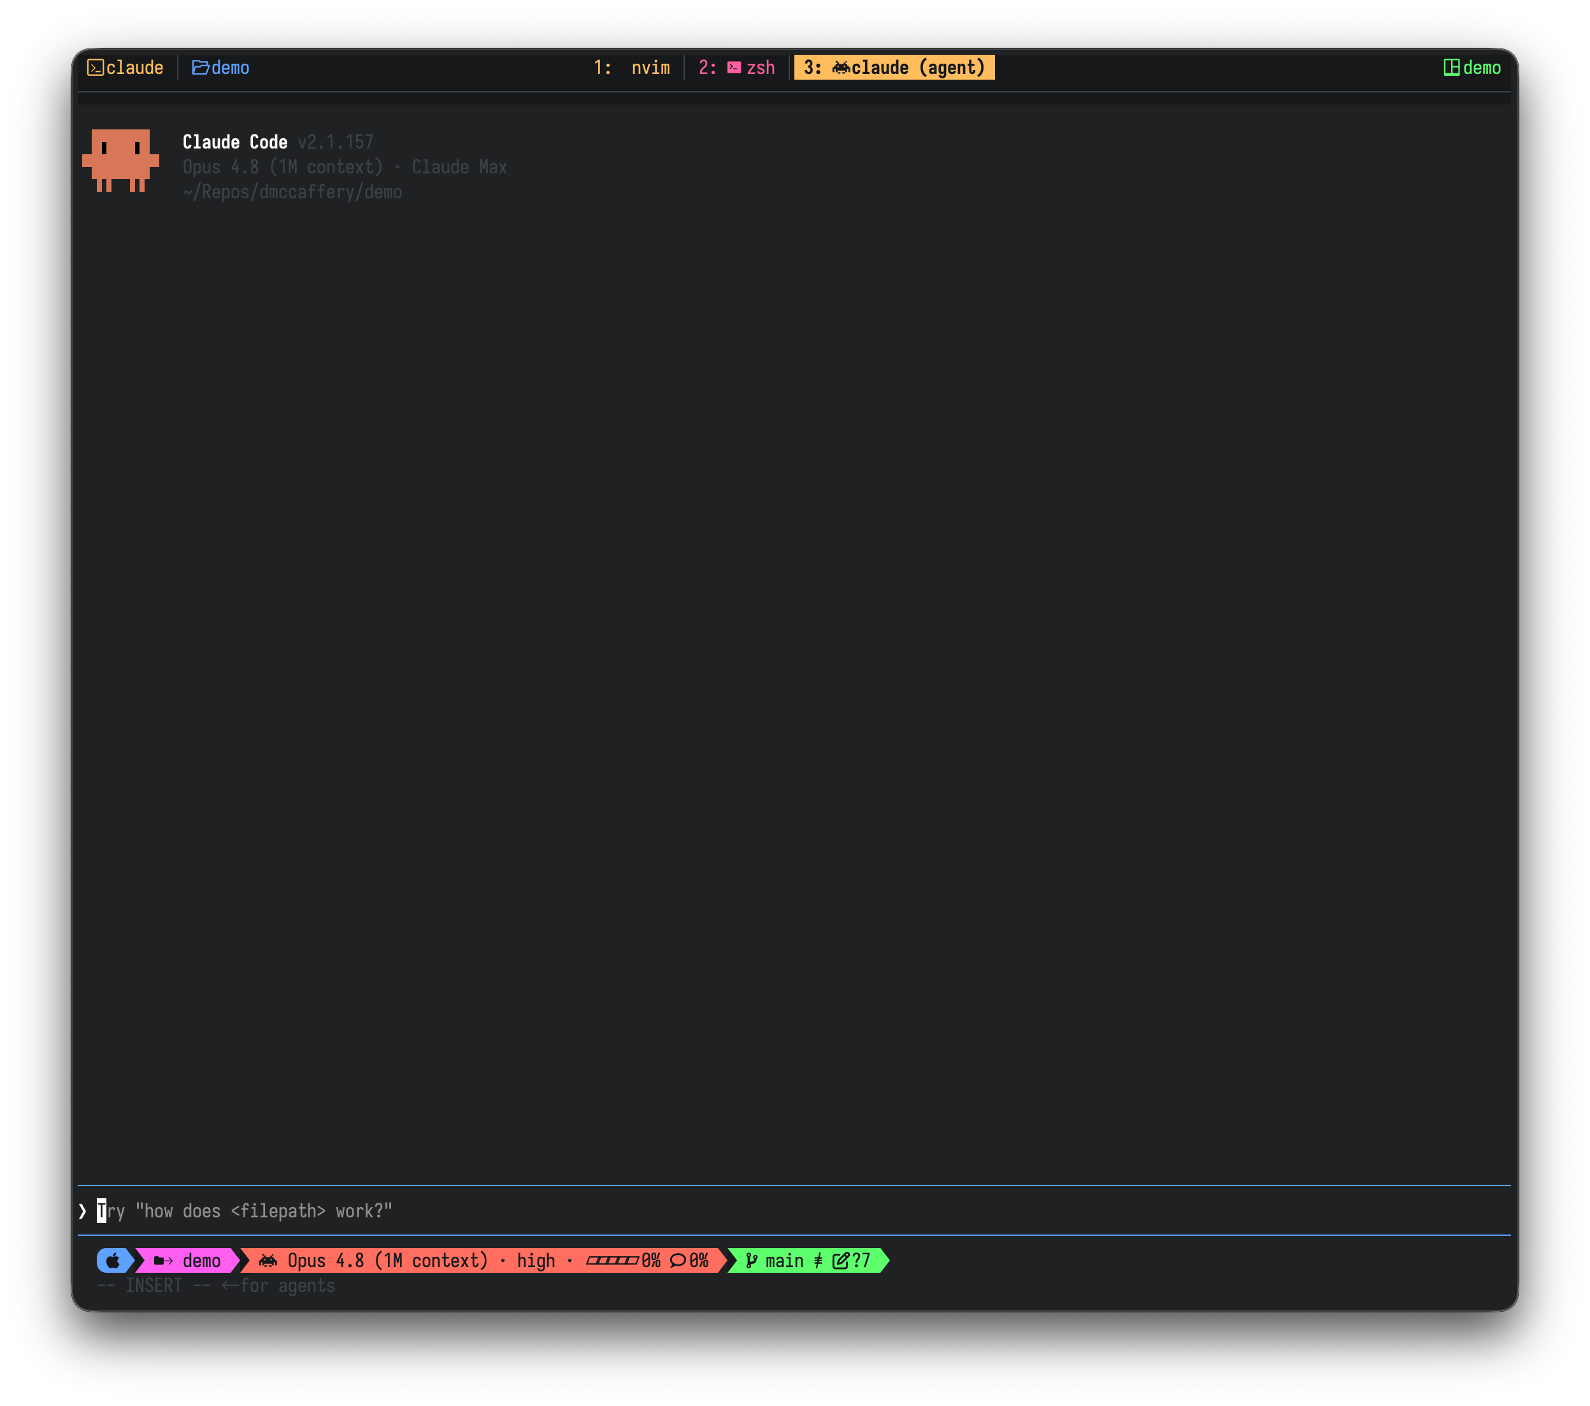Image resolution: width=1590 pixels, height=1406 pixels.
Task: Switch to the 2: zsh window tab
Action: (736, 68)
